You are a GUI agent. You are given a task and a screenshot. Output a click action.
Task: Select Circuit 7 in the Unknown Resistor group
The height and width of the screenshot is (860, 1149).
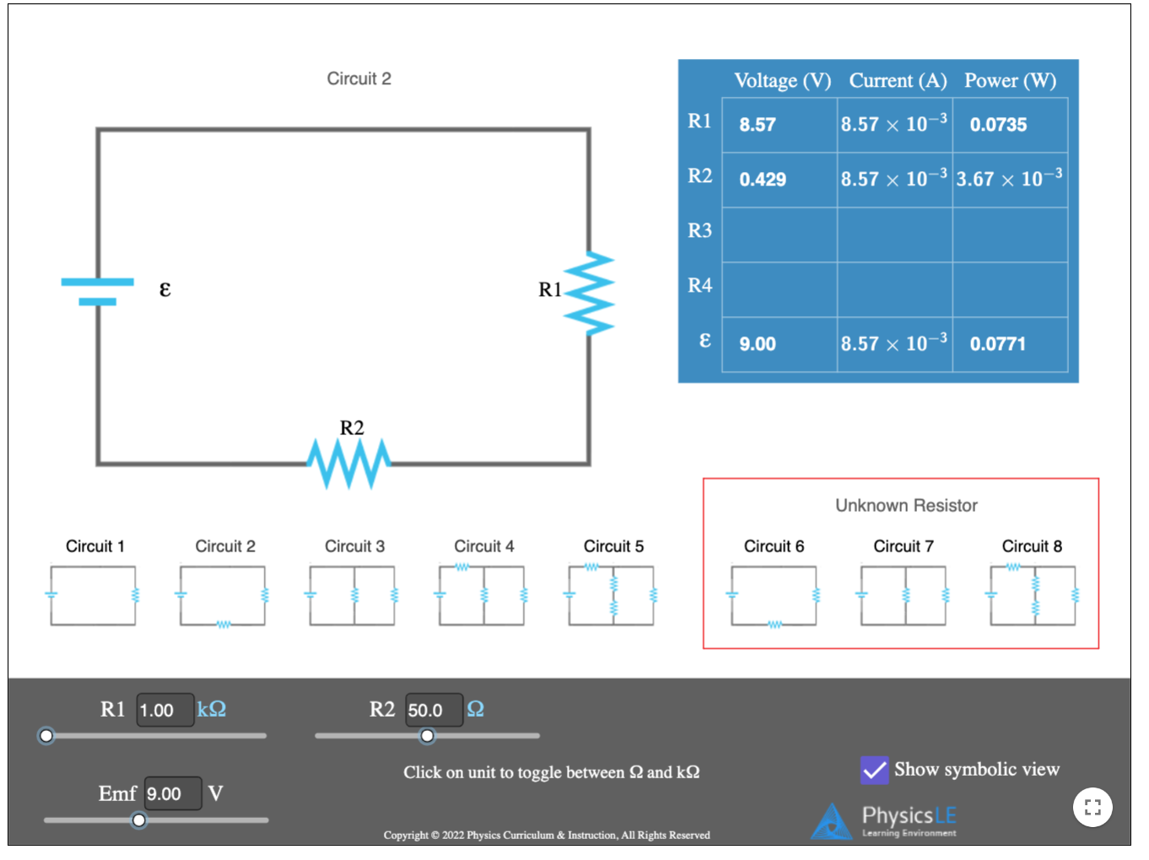[903, 594]
